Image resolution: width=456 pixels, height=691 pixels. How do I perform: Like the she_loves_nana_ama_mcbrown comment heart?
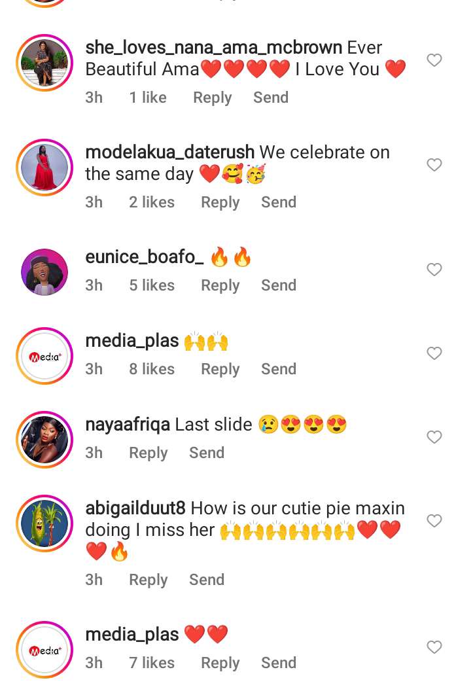click(434, 60)
